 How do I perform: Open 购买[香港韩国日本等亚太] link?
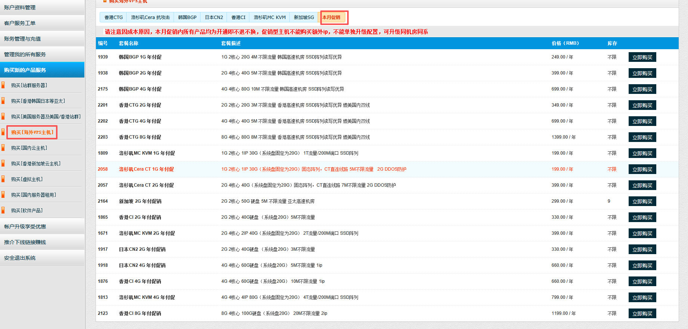point(38,101)
